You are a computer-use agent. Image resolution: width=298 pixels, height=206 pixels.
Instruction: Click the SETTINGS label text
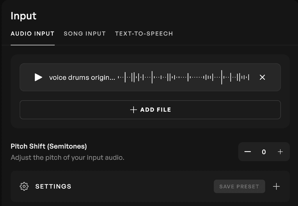point(53,187)
